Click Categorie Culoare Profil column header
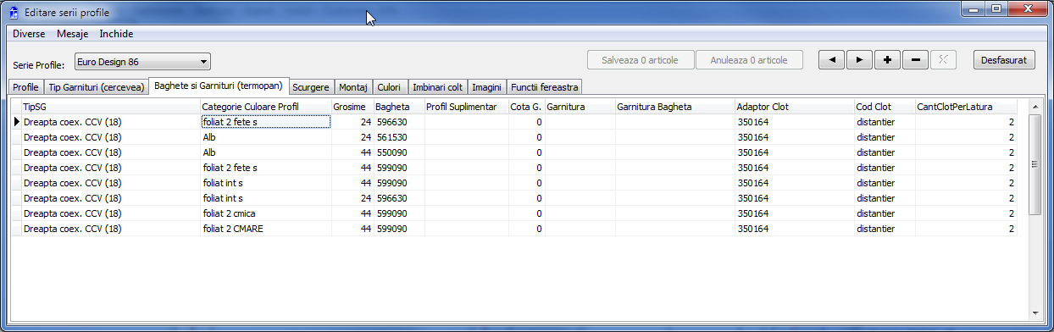1054x332 pixels. 266,107
